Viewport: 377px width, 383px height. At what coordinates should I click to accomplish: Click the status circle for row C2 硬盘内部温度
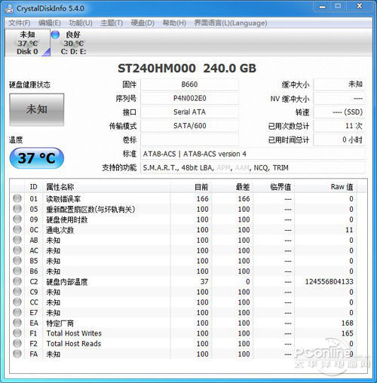click(17, 281)
